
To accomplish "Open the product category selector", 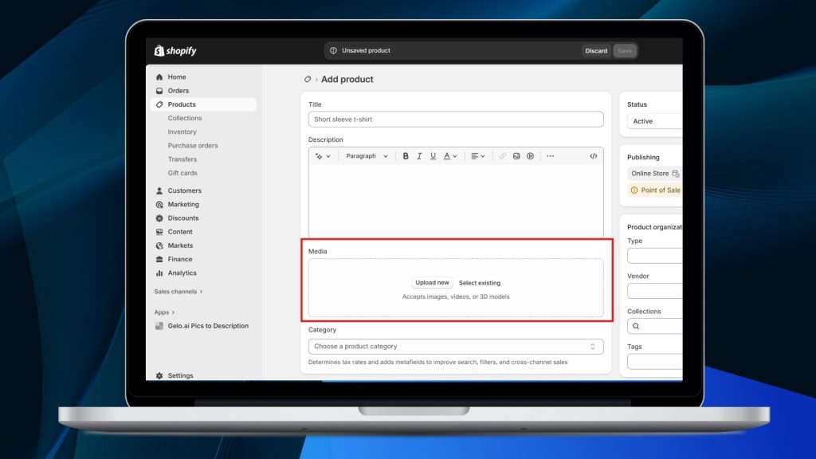I will pos(455,347).
